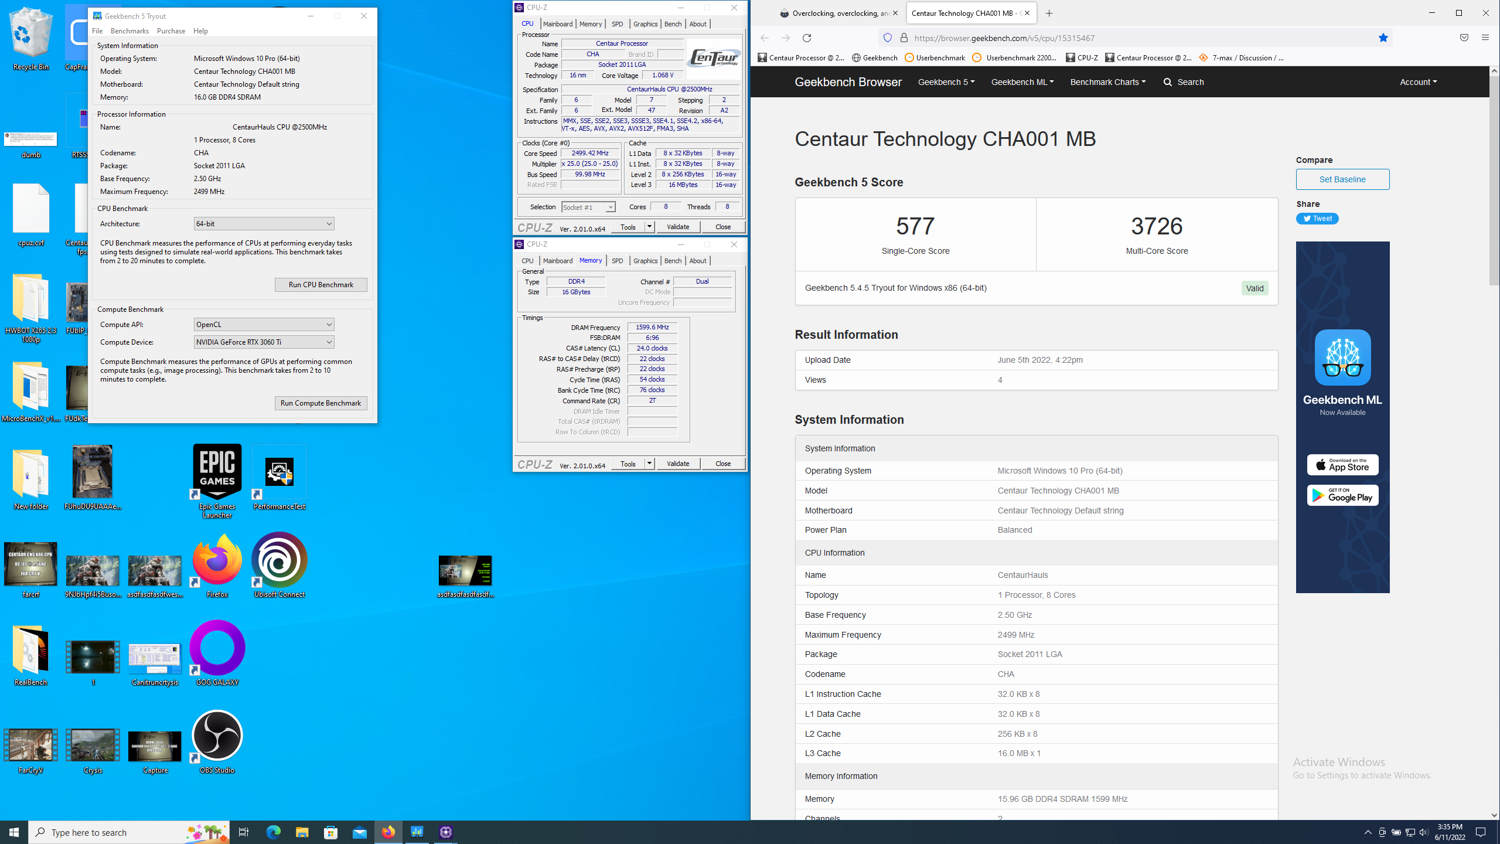Viewport: 1500px width, 844px height.
Task: Open the Socket #1 selection dropdown in CPU-Z
Action: click(x=588, y=207)
